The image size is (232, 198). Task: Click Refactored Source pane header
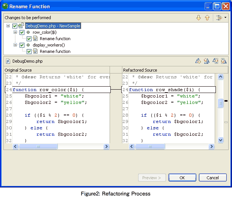coord(175,70)
